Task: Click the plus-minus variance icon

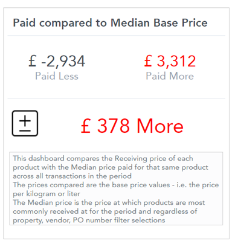Action: tap(25, 123)
